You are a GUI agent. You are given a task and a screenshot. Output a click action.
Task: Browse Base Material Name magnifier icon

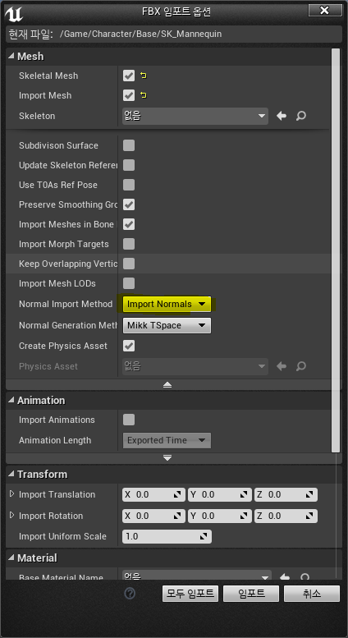[x=304, y=577]
